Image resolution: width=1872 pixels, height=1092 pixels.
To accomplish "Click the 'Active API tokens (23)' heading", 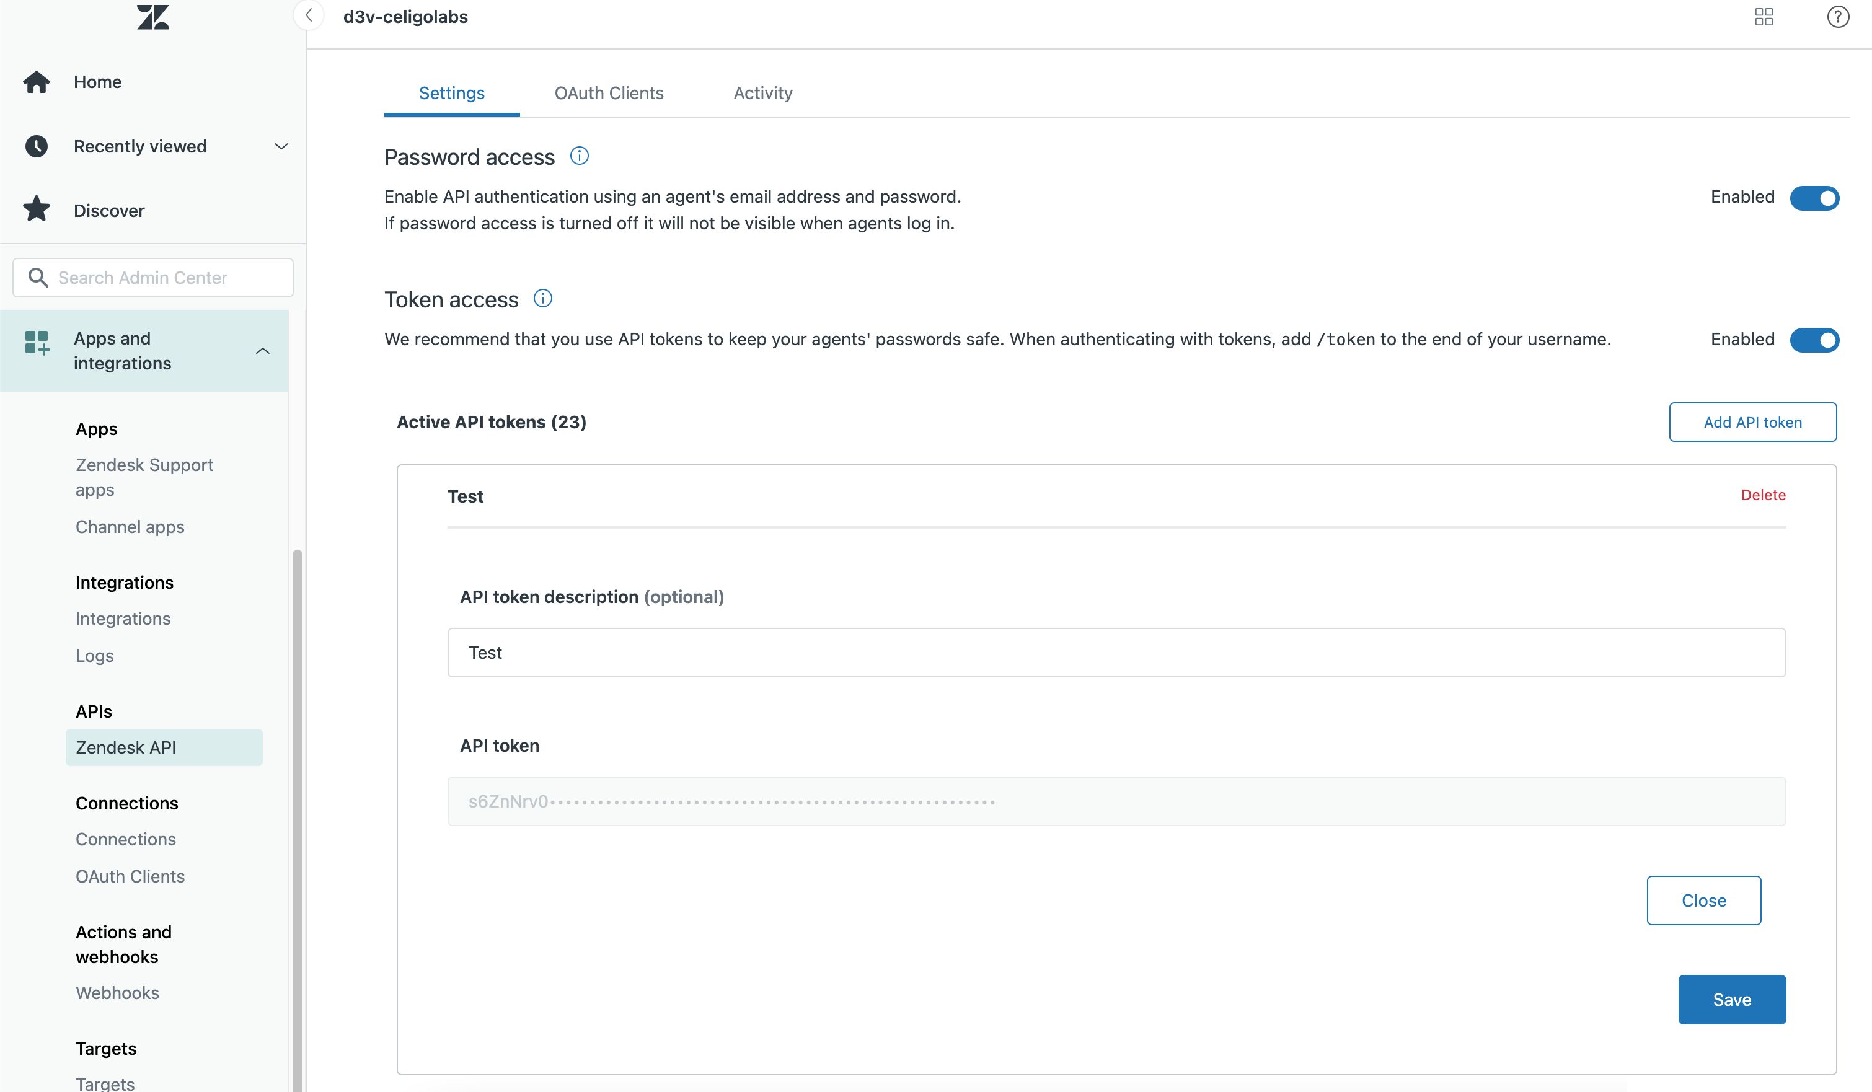I will click(x=492, y=423).
